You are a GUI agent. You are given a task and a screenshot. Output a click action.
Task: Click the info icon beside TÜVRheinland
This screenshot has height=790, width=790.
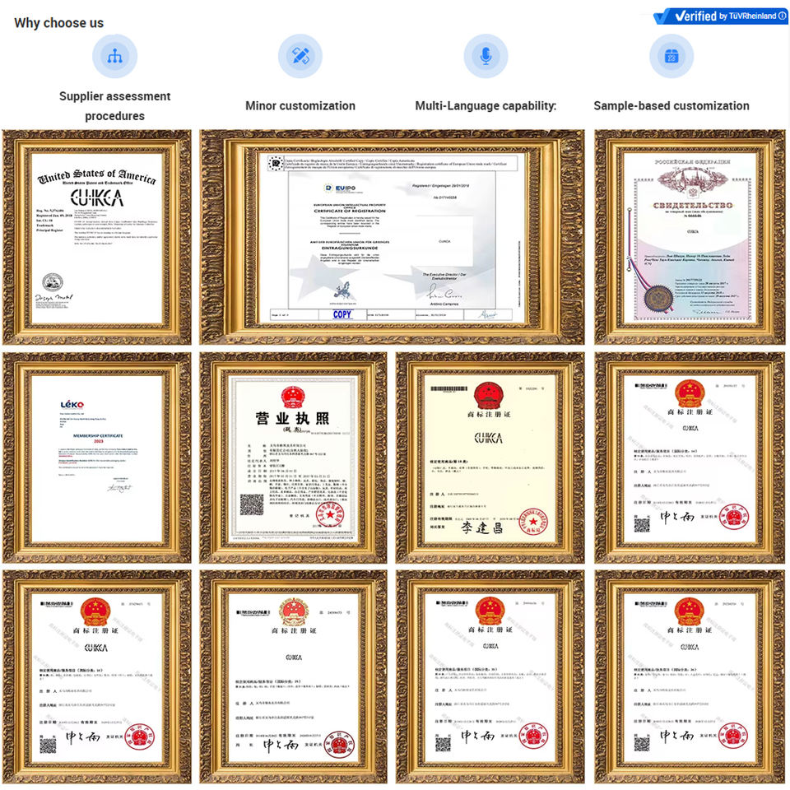point(782,16)
